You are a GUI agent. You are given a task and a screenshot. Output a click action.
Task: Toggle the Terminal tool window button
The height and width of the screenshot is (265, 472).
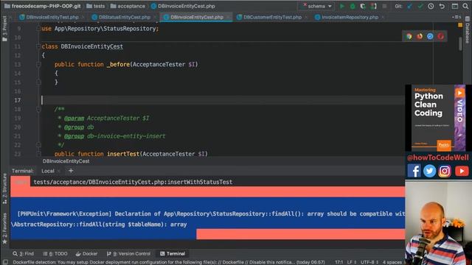pyautogui.click(x=173, y=253)
